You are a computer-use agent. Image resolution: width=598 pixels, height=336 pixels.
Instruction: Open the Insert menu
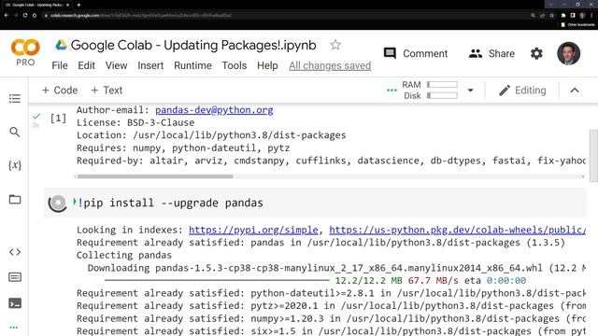(x=150, y=65)
